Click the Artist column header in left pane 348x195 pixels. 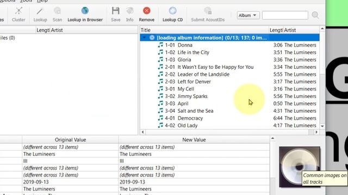click(94, 30)
